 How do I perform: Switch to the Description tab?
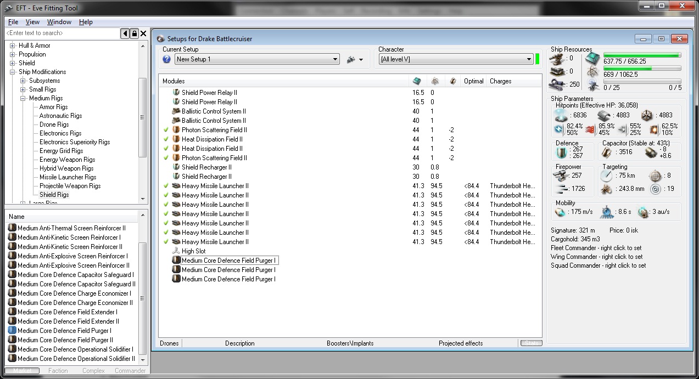click(x=240, y=343)
